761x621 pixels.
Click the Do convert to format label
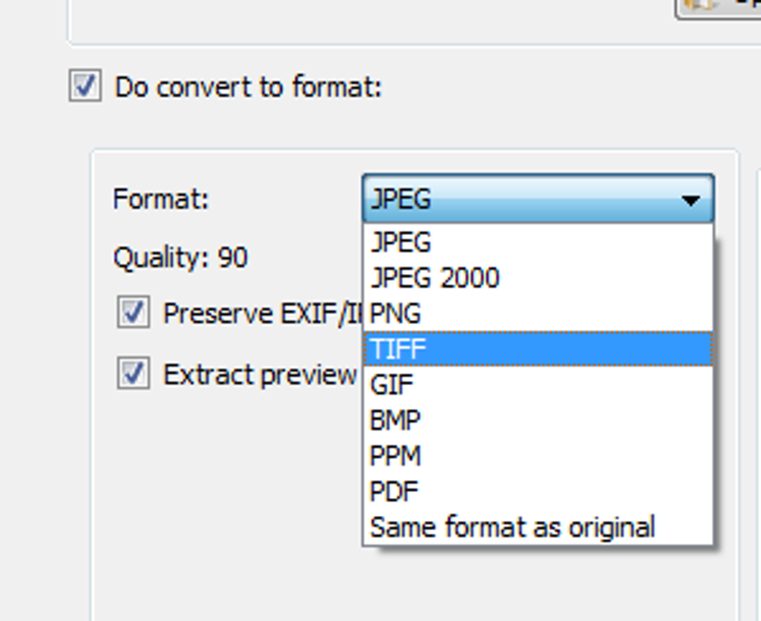coord(248,87)
